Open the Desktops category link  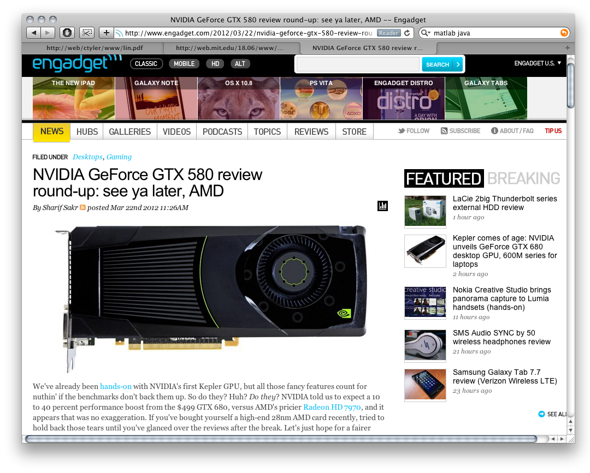87,157
